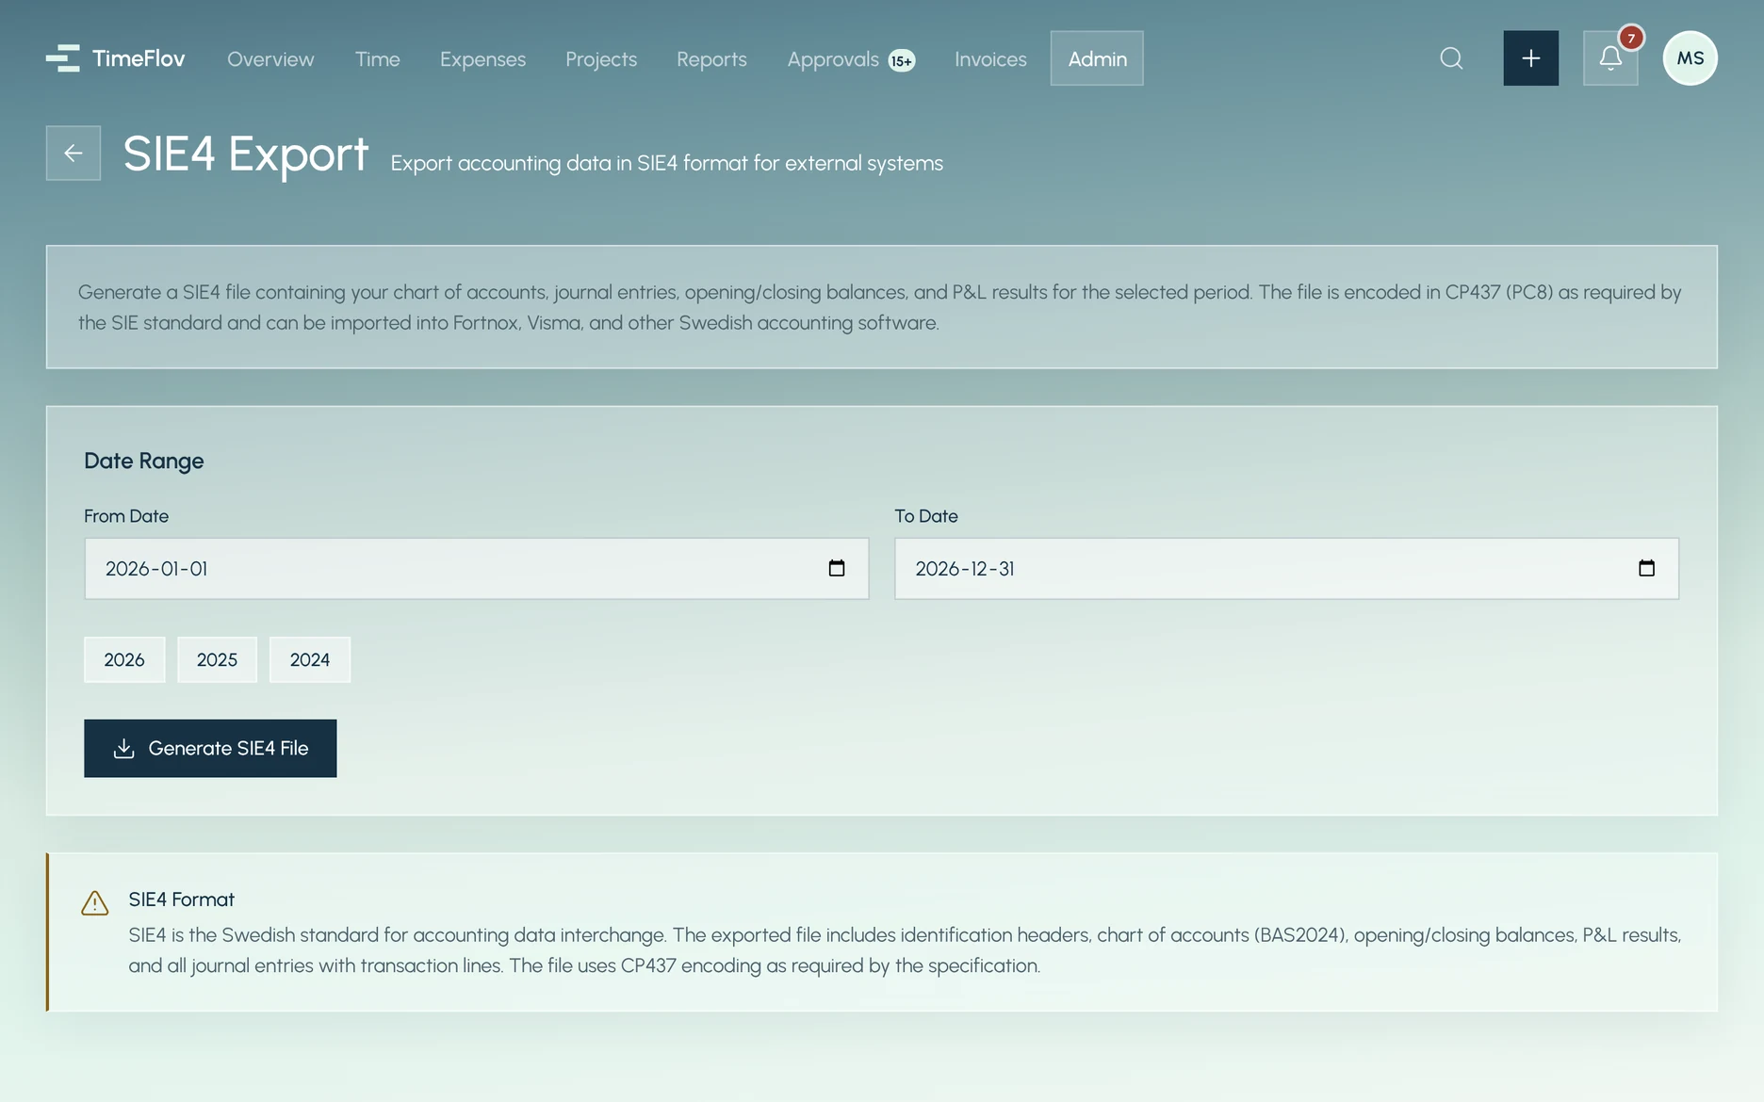The image size is (1764, 1102).
Task: Click the plus quick-add button
Action: pos(1530,58)
